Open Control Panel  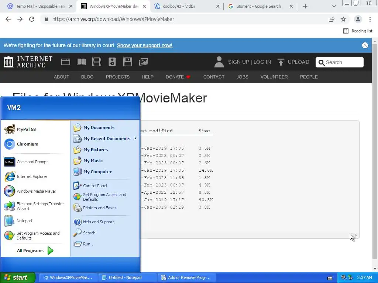pyautogui.click(x=90, y=186)
